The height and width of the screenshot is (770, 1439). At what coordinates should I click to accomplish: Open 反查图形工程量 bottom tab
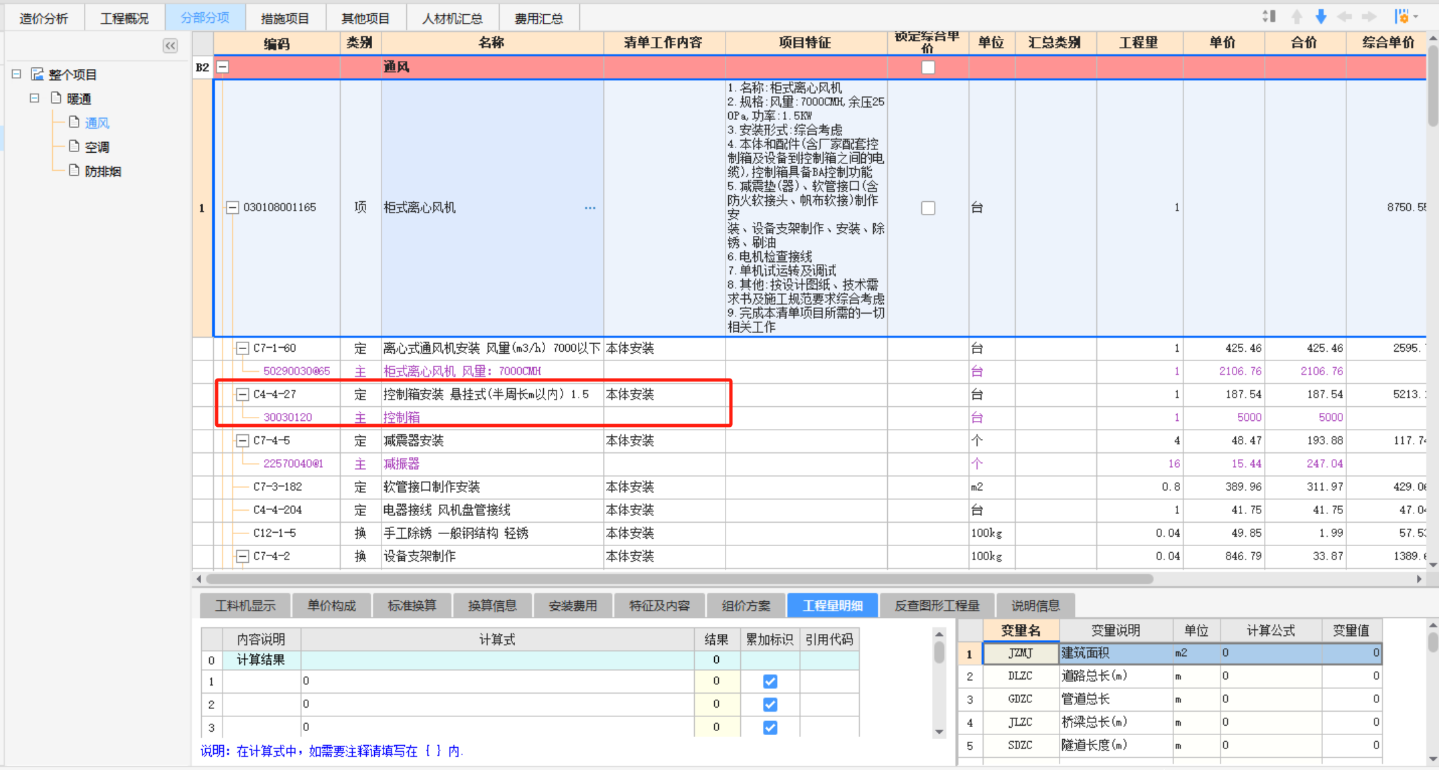[x=937, y=606]
